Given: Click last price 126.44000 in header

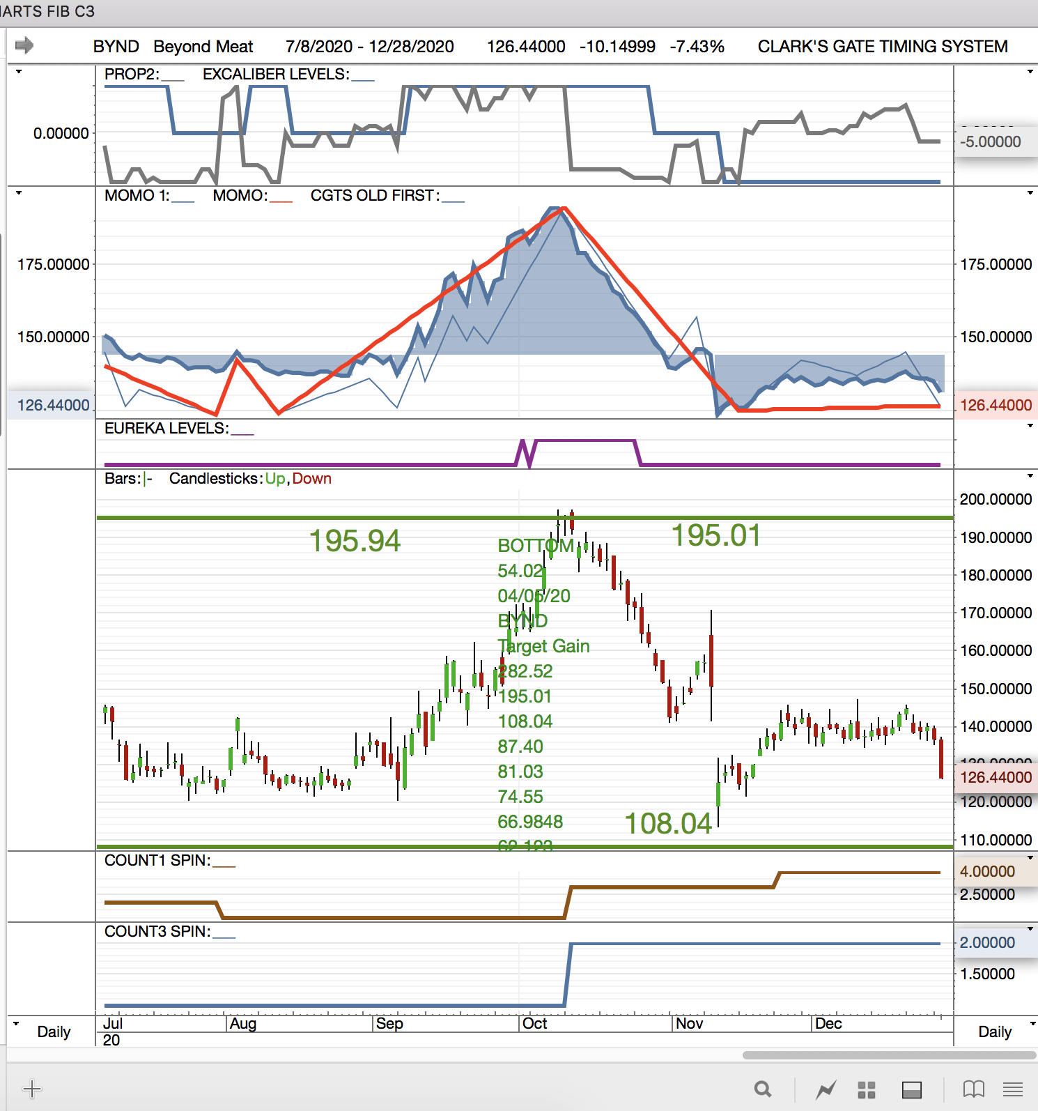Looking at the screenshot, I should tap(526, 47).
